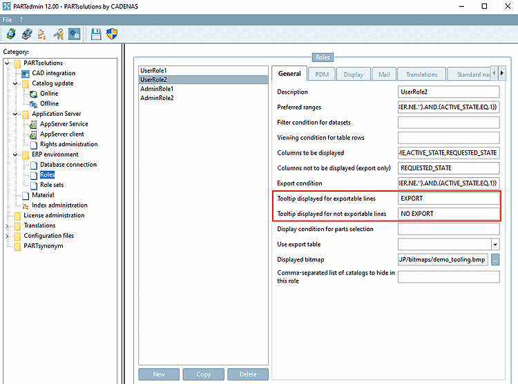Click the tab strip right arrow

click(x=502, y=73)
